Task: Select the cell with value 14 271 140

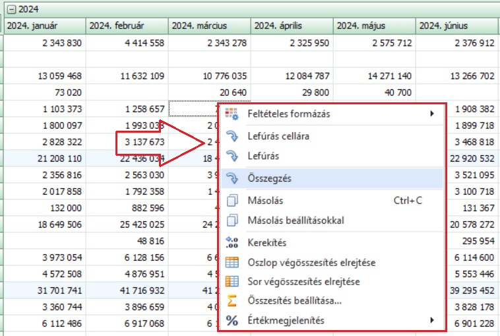Action: (x=373, y=76)
